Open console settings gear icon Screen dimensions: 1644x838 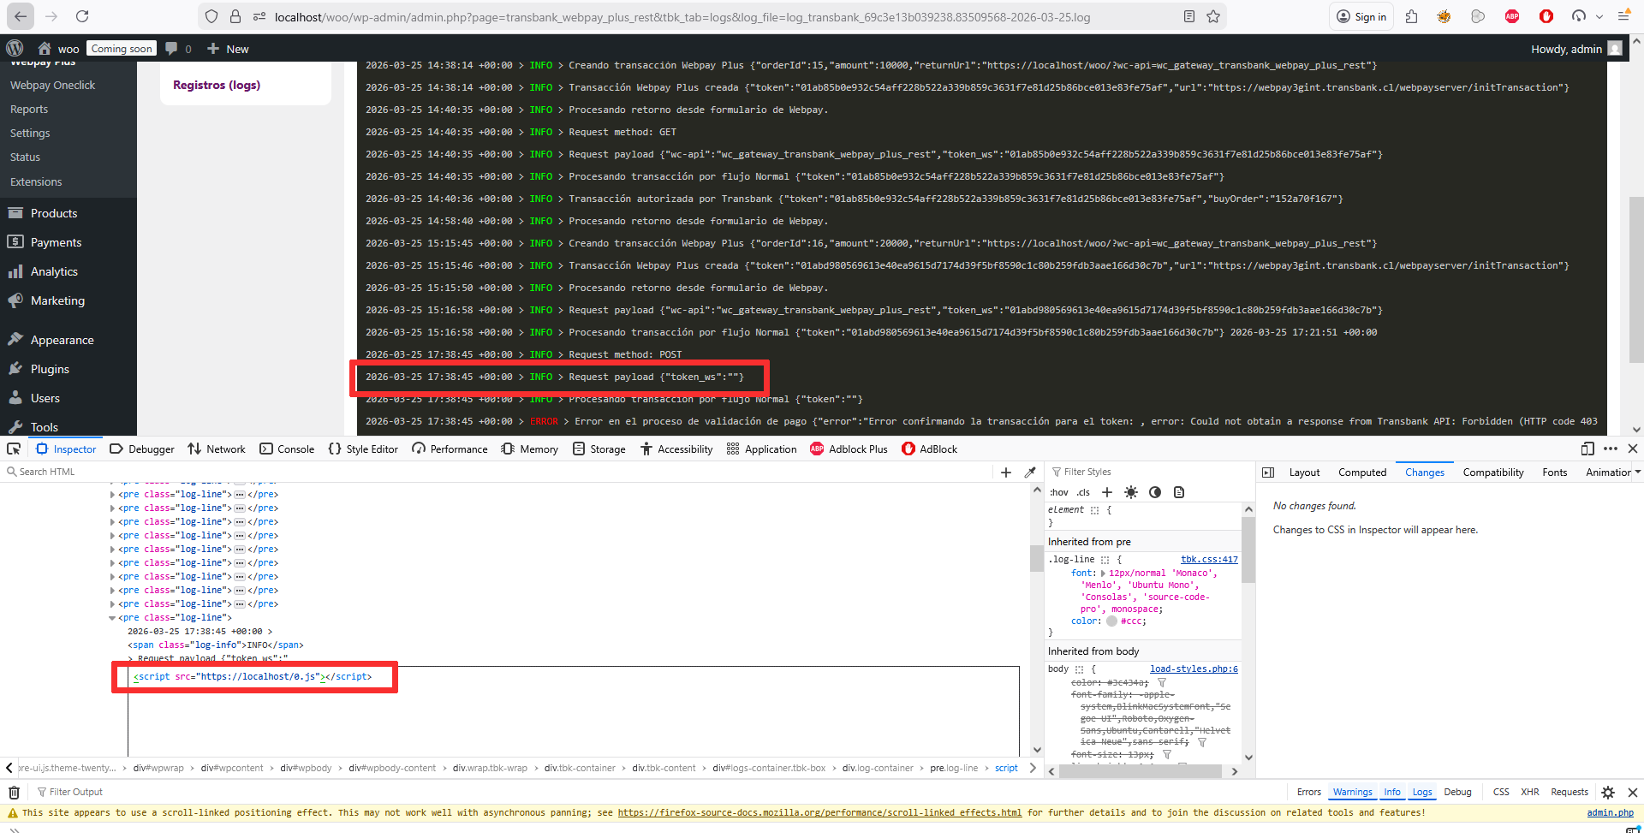click(1608, 793)
